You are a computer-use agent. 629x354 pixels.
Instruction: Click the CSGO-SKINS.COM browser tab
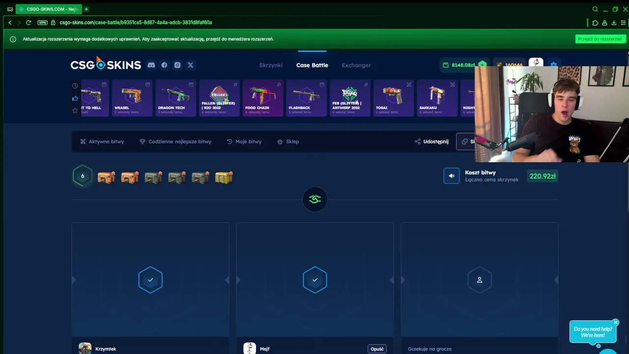coord(48,9)
